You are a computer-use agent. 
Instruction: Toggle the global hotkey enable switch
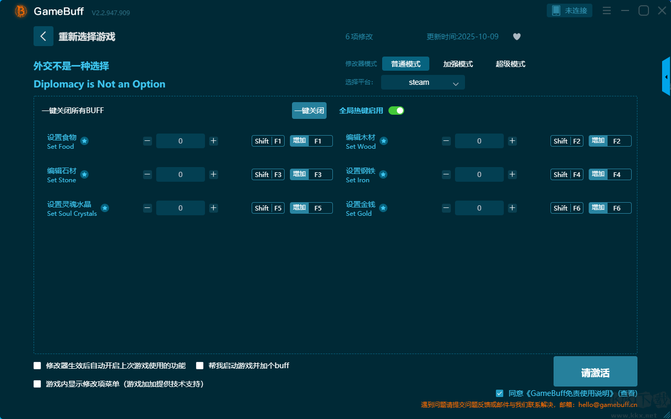[x=396, y=111]
